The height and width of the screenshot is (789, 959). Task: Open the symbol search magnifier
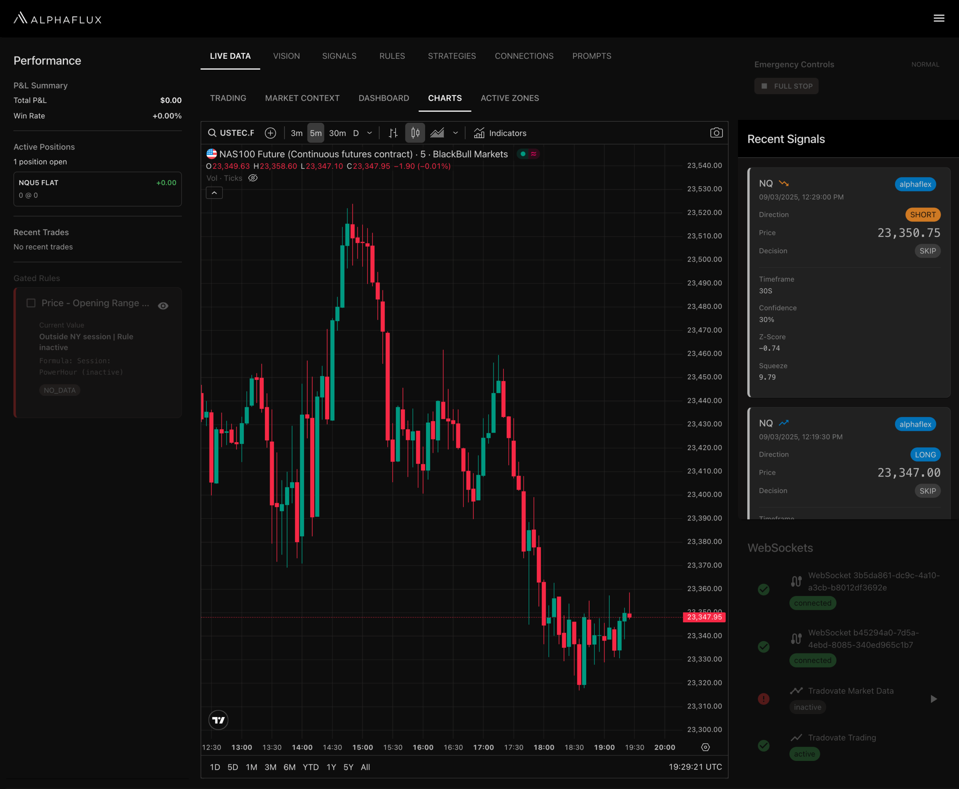(x=212, y=133)
